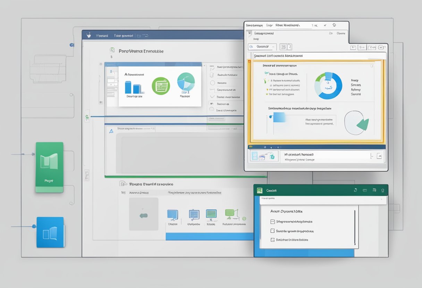Screen dimensions: 422x288
Task: Click the donut chart in yellow-framed window
Action: tap(328, 86)
